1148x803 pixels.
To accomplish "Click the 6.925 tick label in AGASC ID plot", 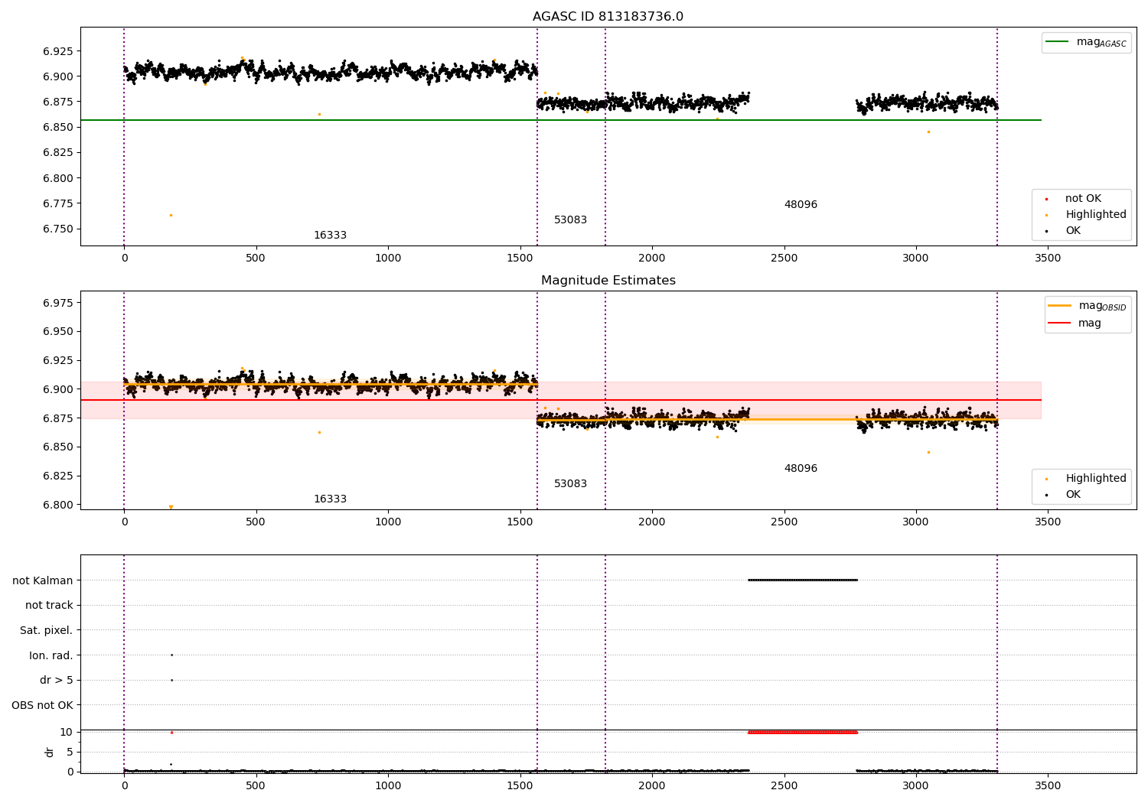I will point(58,51).
